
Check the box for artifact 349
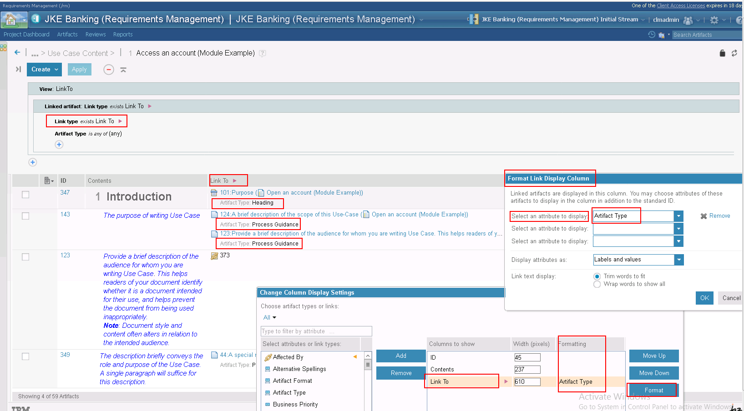pyautogui.click(x=25, y=356)
